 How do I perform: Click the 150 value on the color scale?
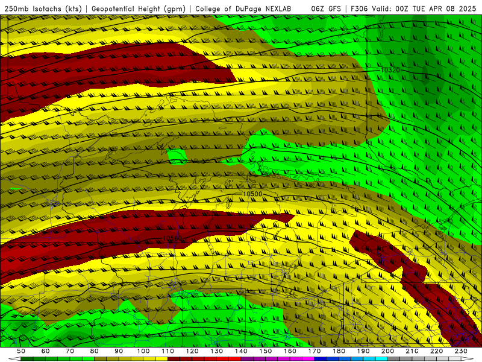click(266, 351)
